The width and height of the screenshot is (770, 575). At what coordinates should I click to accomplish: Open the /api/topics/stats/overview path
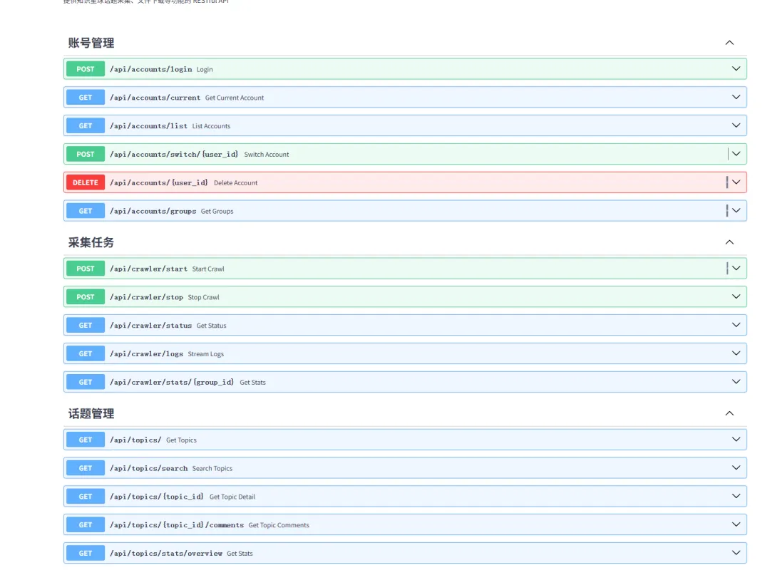point(166,554)
